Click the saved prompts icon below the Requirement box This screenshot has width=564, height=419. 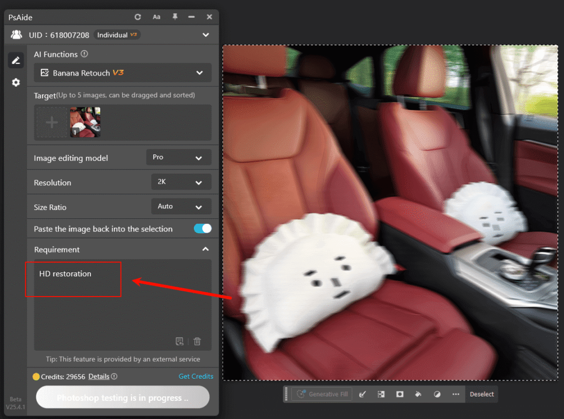coord(180,341)
